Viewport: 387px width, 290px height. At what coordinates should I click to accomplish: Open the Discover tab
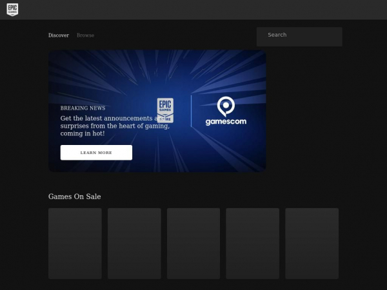point(59,35)
